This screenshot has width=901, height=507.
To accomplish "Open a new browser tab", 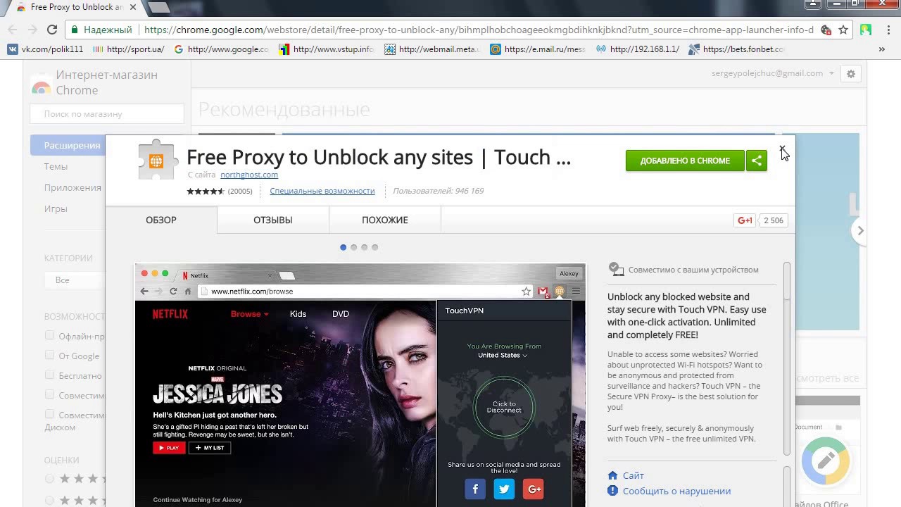I will click(159, 7).
